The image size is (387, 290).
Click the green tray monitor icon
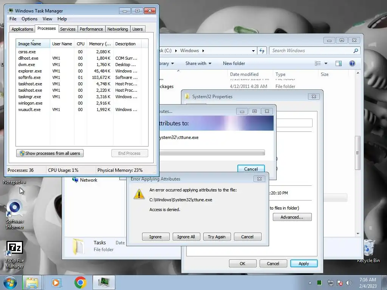point(319,282)
